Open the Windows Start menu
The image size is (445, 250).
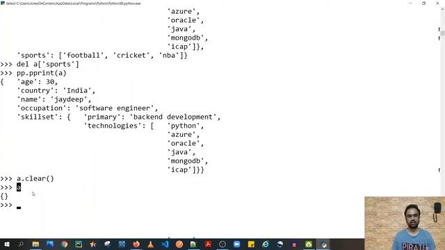(7, 244)
